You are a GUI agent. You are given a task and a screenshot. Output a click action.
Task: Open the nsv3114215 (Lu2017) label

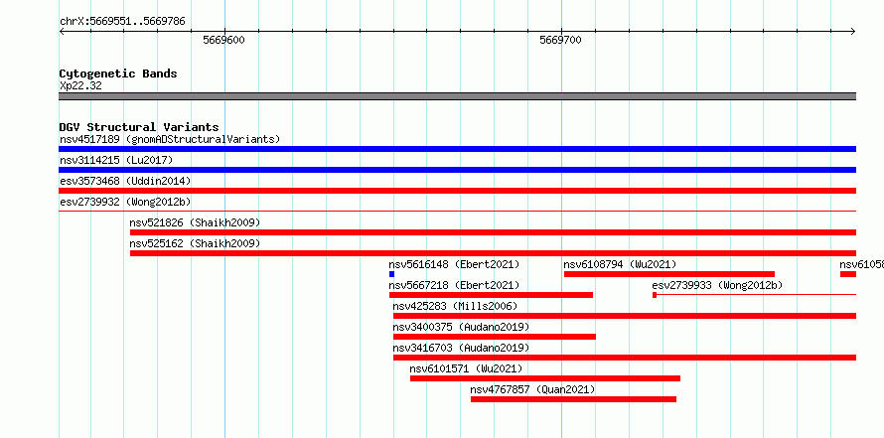116,160
